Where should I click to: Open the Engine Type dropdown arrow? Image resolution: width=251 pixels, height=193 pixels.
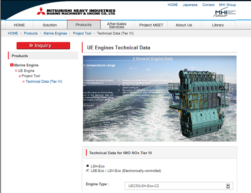228,186
